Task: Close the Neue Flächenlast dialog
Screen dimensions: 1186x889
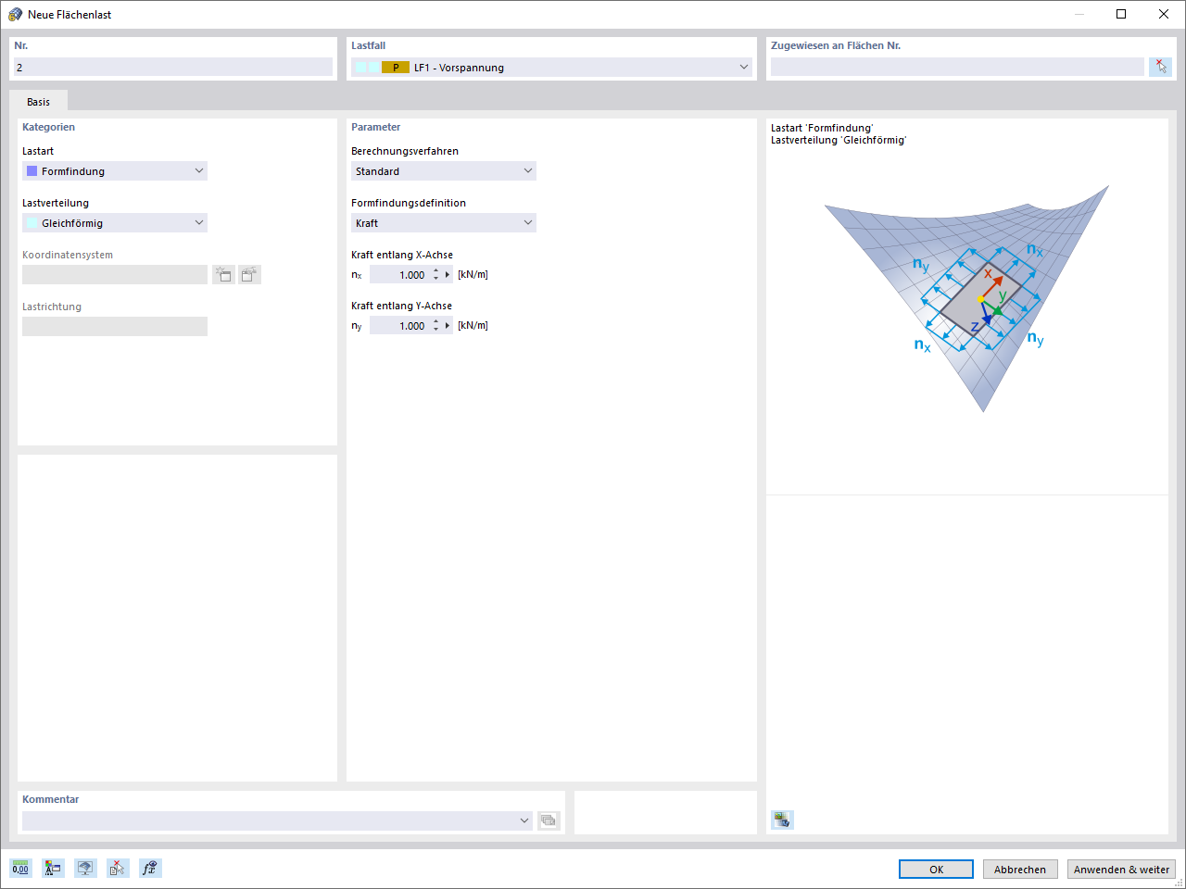Action: 1164,14
